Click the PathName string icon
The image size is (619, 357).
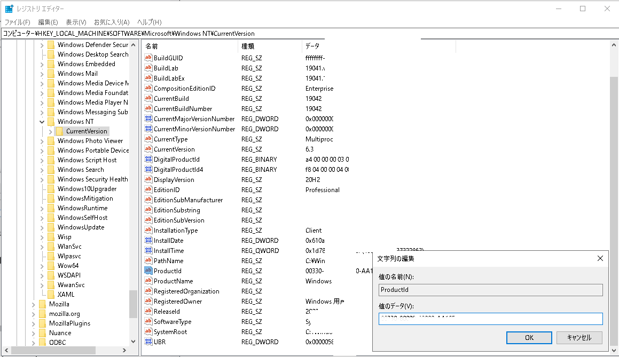148,261
